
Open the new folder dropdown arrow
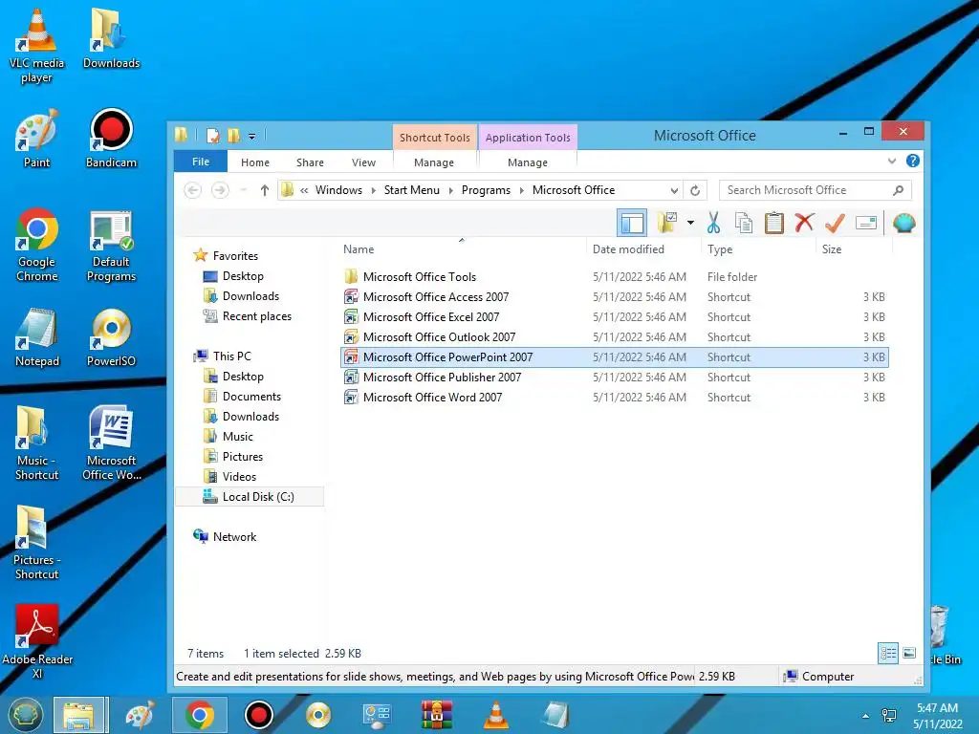[690, 223]
